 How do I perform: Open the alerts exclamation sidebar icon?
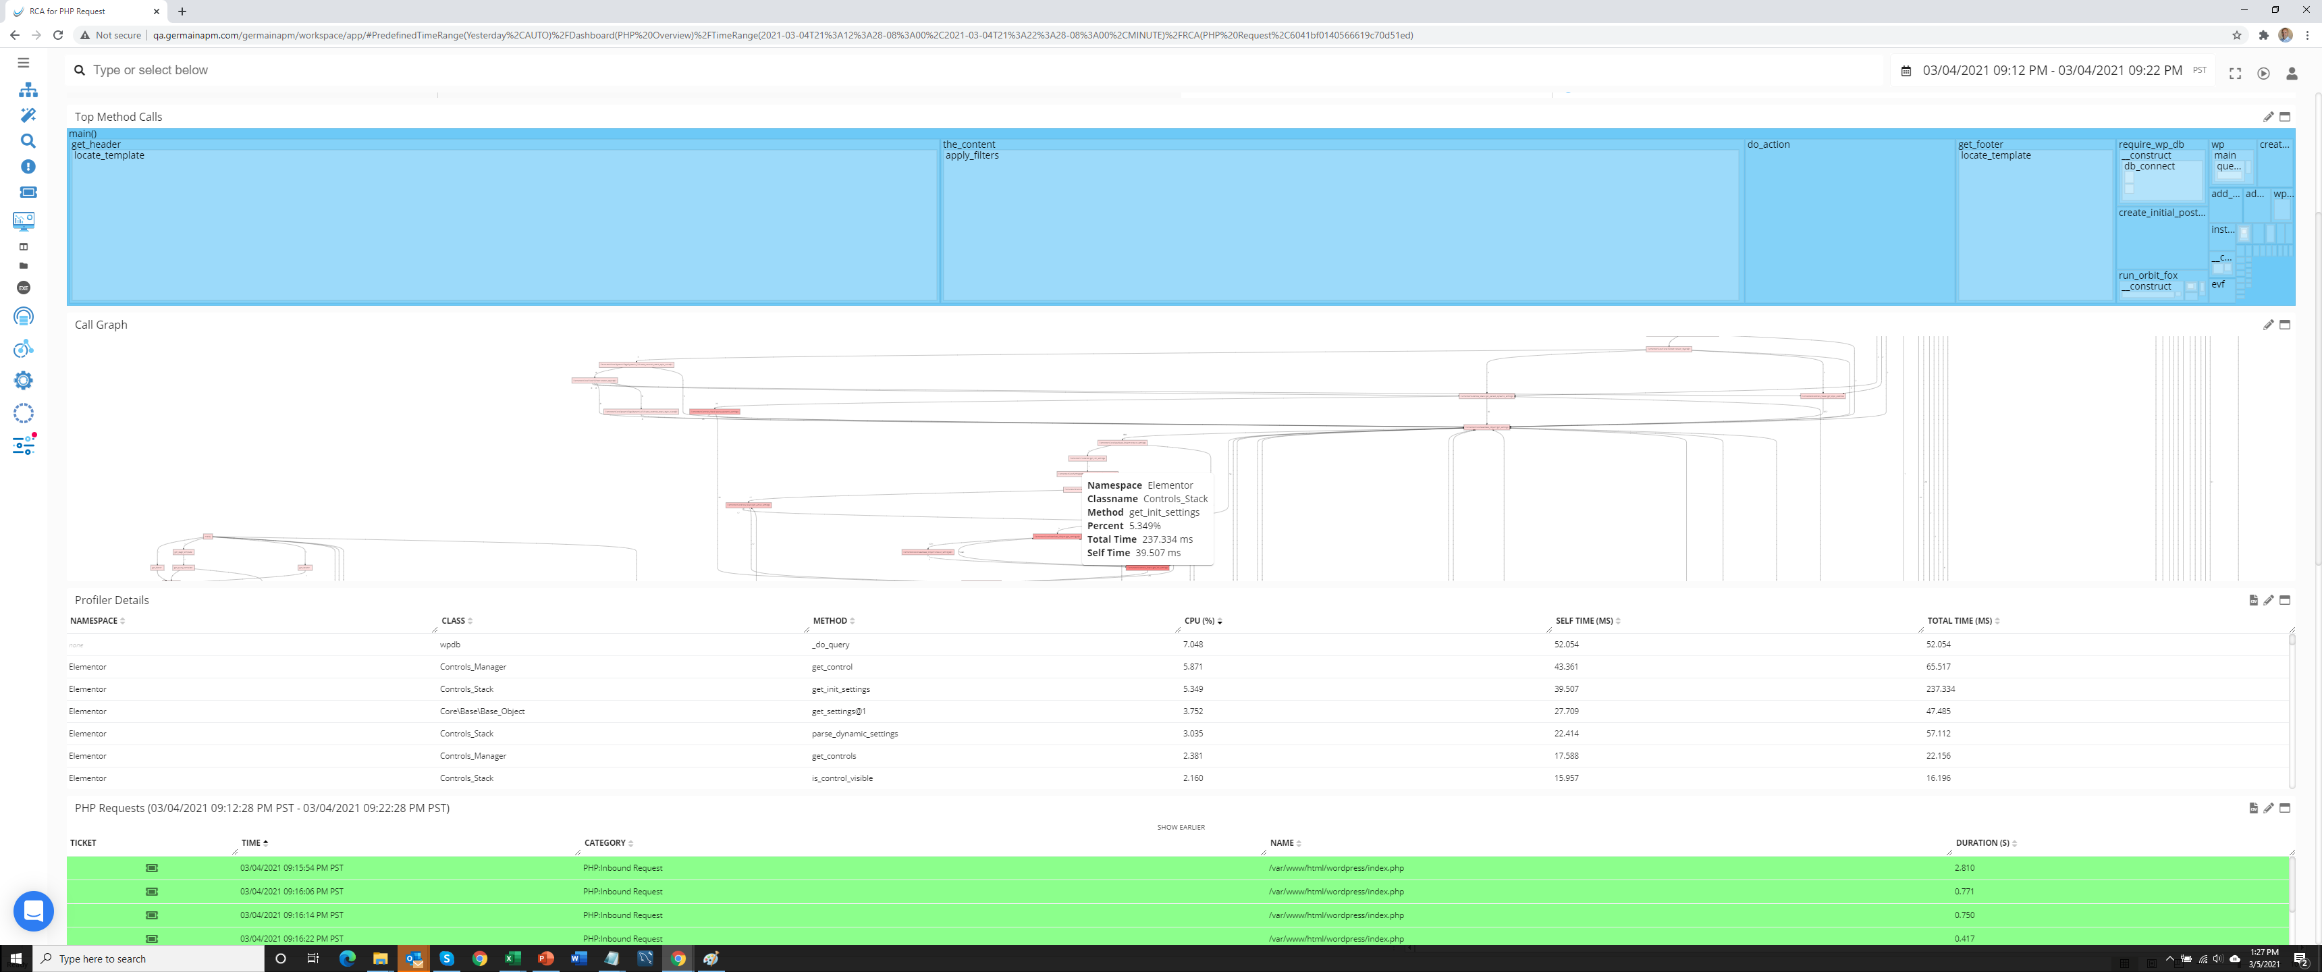coord(28,167)
